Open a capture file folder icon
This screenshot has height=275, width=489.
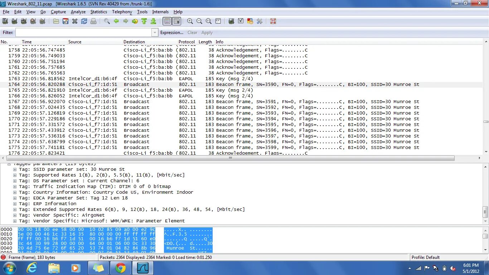56,21
